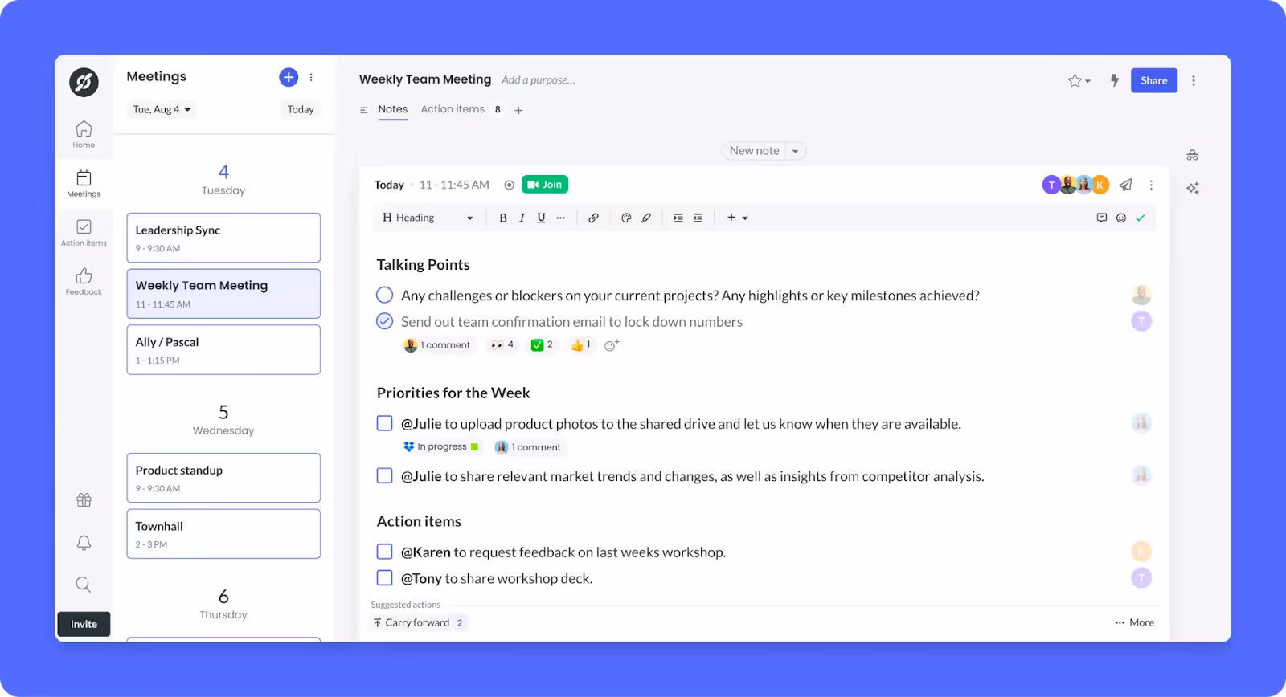Go to Home in the sidebar

tap(84, 134)
